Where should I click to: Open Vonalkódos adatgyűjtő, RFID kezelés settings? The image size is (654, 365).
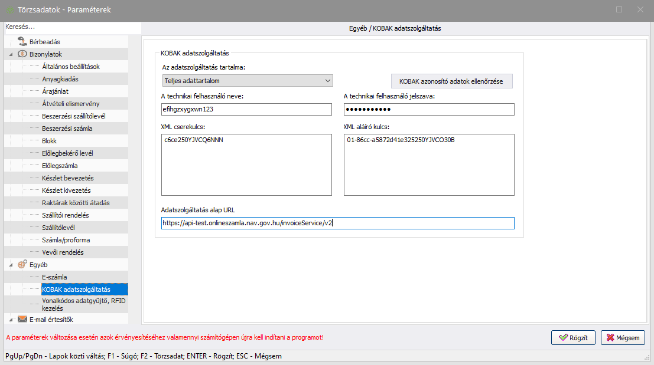click(x=84, y=304)
